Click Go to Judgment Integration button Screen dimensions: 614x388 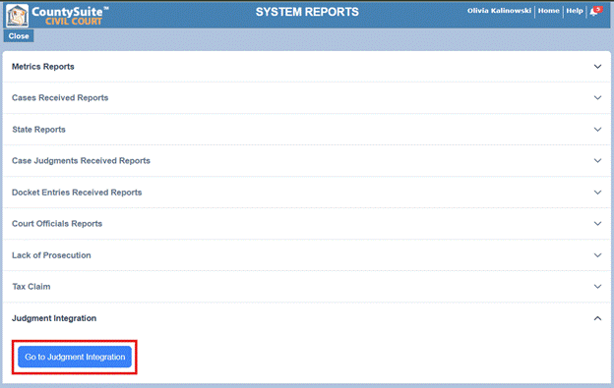pos(75,357)
